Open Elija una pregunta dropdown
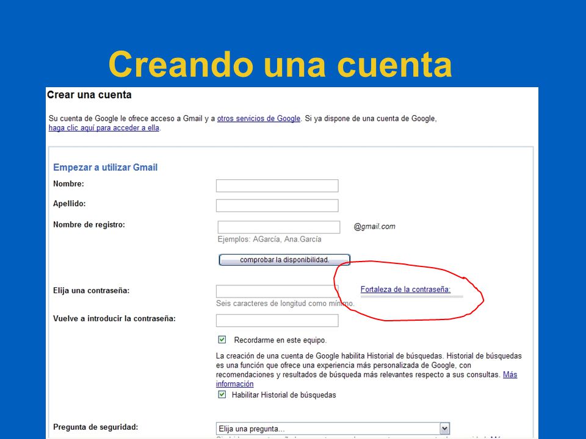Viewport: 586px width, 439px height. [x=333, y=429]
